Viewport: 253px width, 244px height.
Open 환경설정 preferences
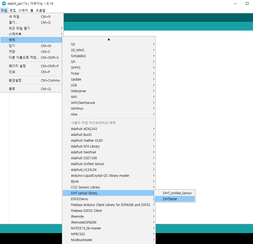click(x=32, y=80)
